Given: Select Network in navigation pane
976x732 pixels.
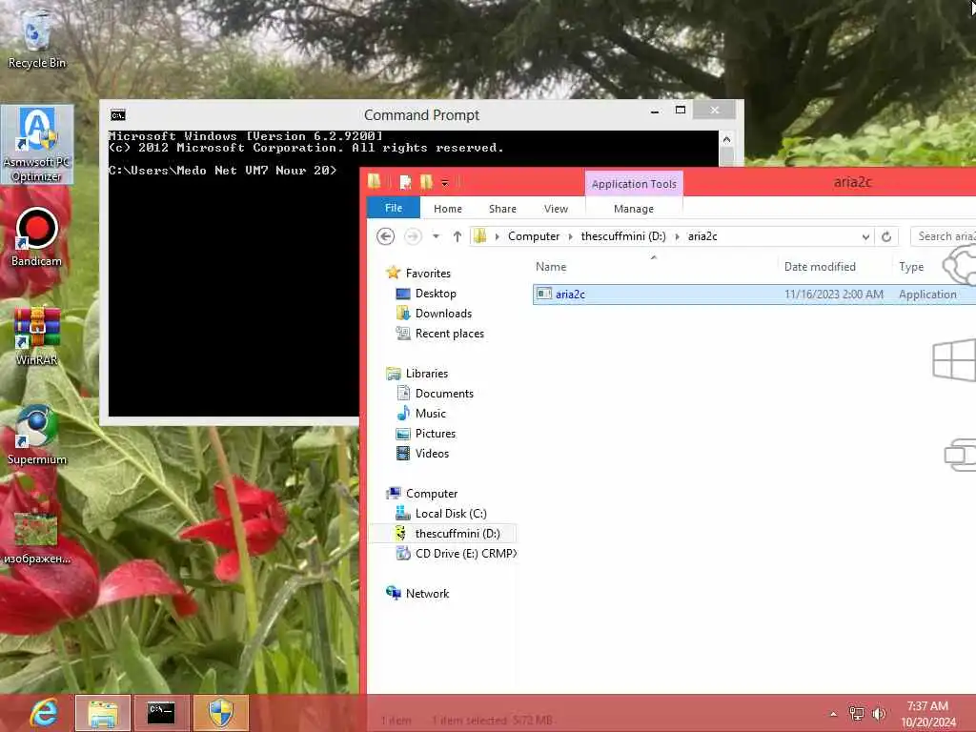Looking at the screenshot, I should tap(427, 594).
